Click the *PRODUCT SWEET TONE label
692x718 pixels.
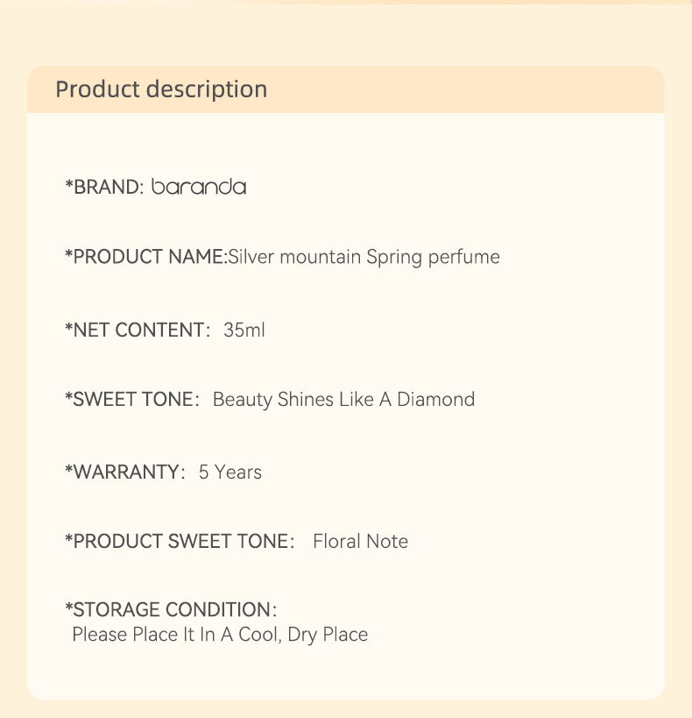click(177, 541)
